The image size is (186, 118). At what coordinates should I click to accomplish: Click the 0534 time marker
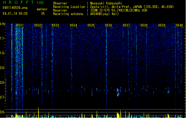pyautogui.click(x=73, y=25)
